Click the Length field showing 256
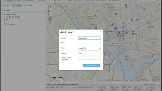This screenshot has height=91, width=162. click(89, 53)
